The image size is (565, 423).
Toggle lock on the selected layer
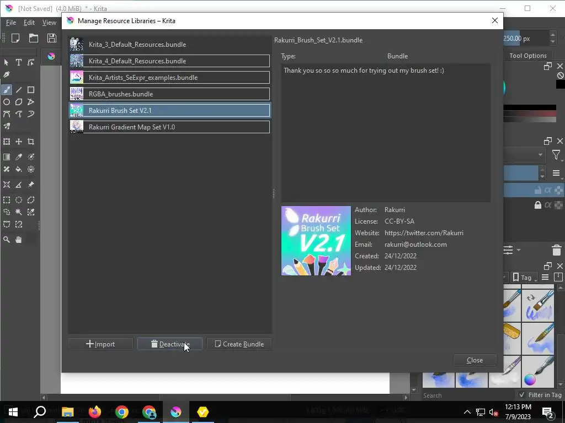tap(537, 190)
